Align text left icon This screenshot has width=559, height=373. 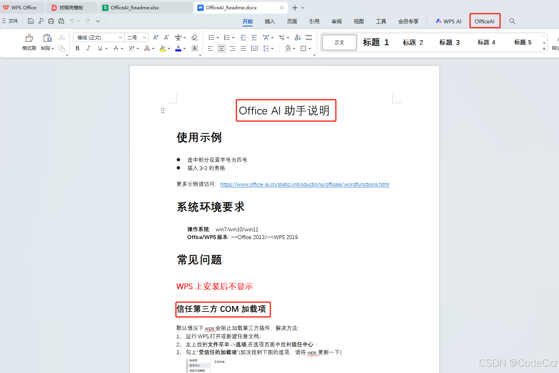[210, 48]
